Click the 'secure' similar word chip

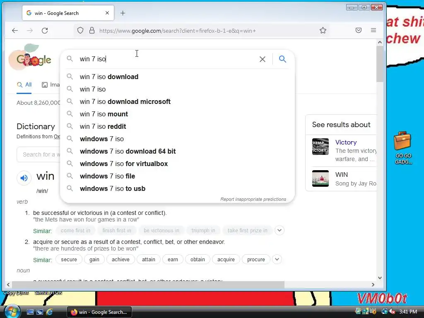click(x=69, y=259)
